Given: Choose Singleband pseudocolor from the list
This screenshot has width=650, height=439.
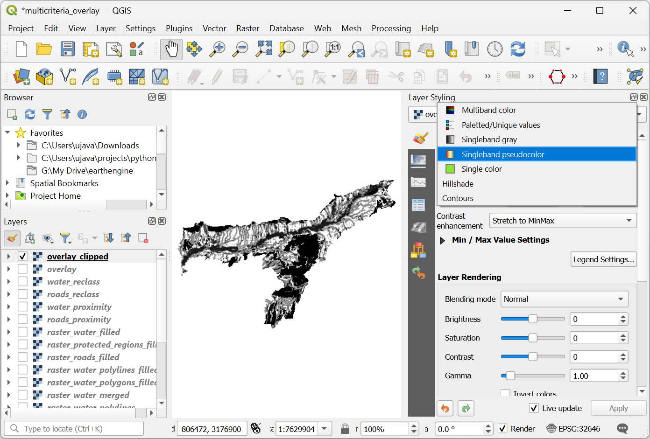Looking at the screenshot, I should coord(502,154).
